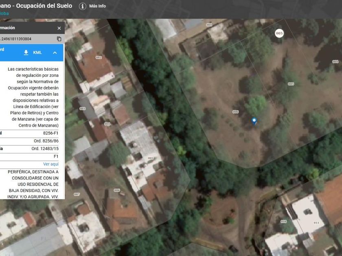Click parcel label 002 on map
The width and height of the screenshot is (342, 256).
99,57
